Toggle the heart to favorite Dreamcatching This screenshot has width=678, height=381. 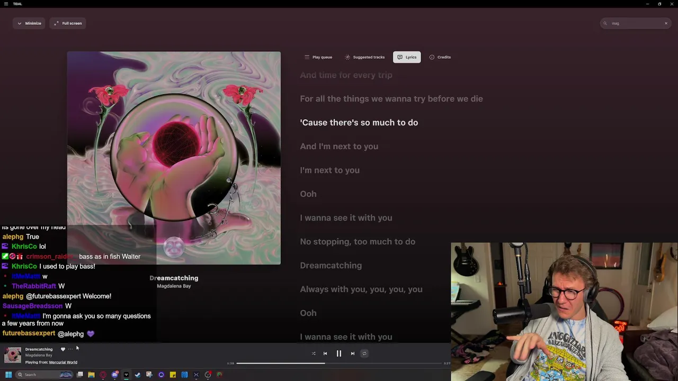63,349
